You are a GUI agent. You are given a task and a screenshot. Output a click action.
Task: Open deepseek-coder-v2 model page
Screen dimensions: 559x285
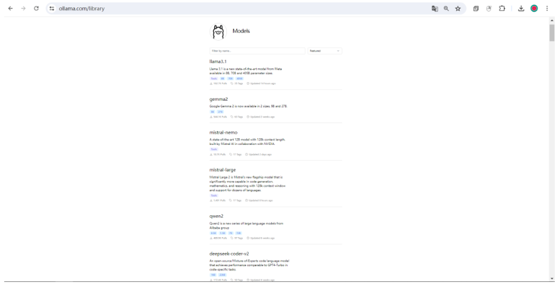229,253
